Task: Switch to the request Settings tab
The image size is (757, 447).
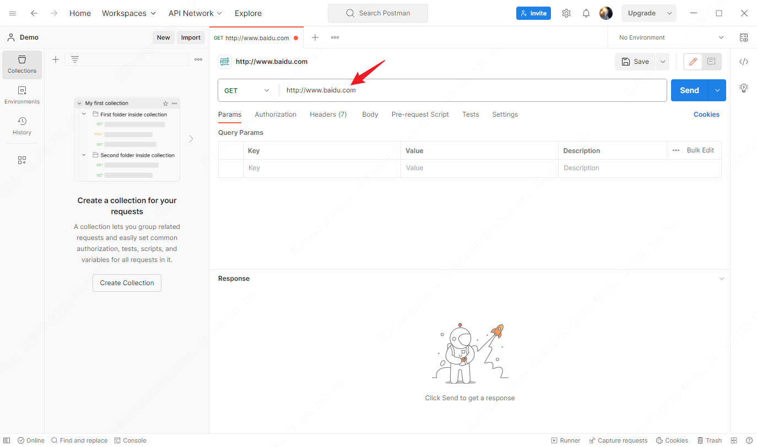Action: click(505, 115)
